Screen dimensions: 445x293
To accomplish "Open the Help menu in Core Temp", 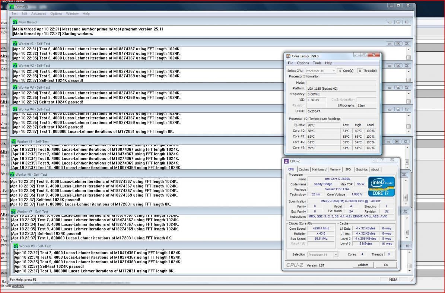I will pos(329,63).
